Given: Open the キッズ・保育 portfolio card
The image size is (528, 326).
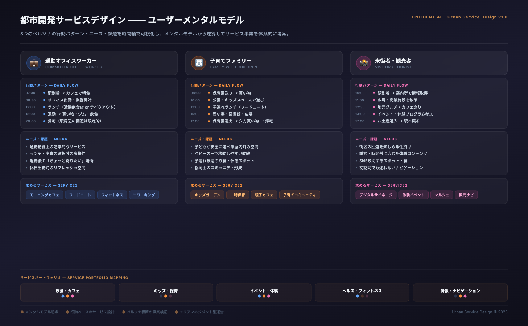Looking at the screenshot, I should (166, 293).
